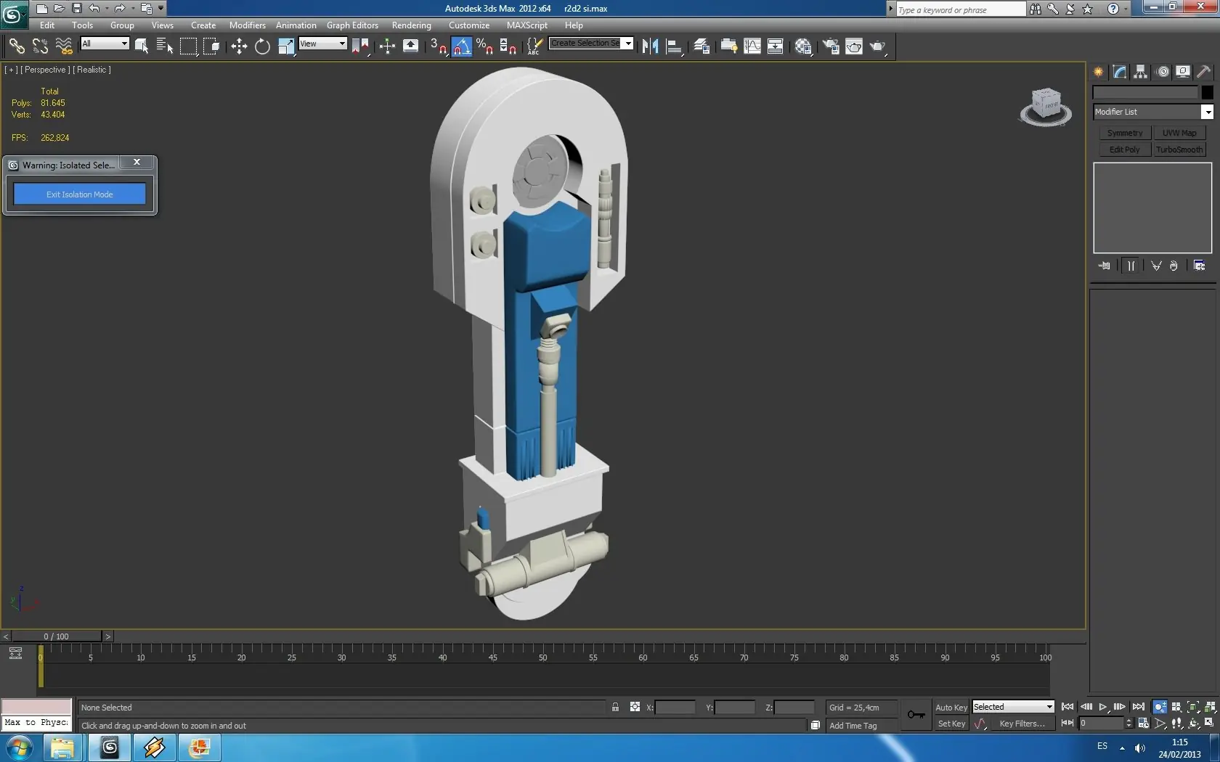Click the Align tool icon
Screen dimensions: 1220x762
[x=674, y=46]
